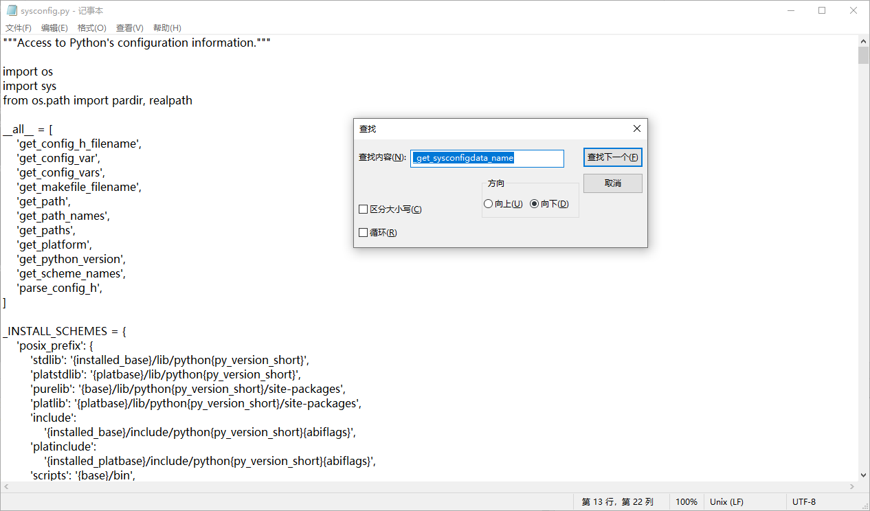
Task: Enable the 循环 (wrap around) checkbox
Action: point(364,232)
